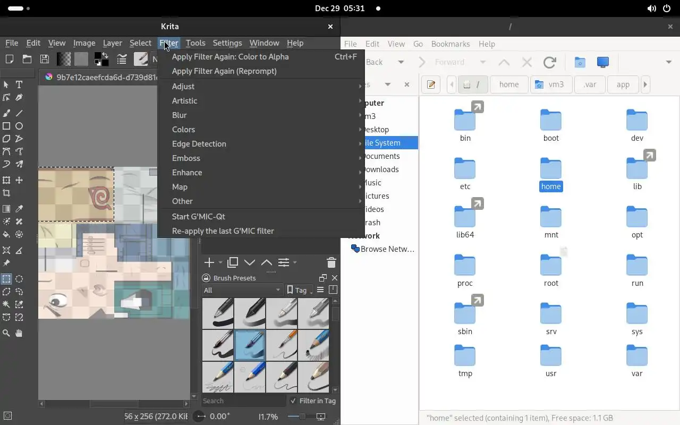The image size is (680, 425).
Task: Click the vm3 path bar button
Action: (x=551, y=84)
